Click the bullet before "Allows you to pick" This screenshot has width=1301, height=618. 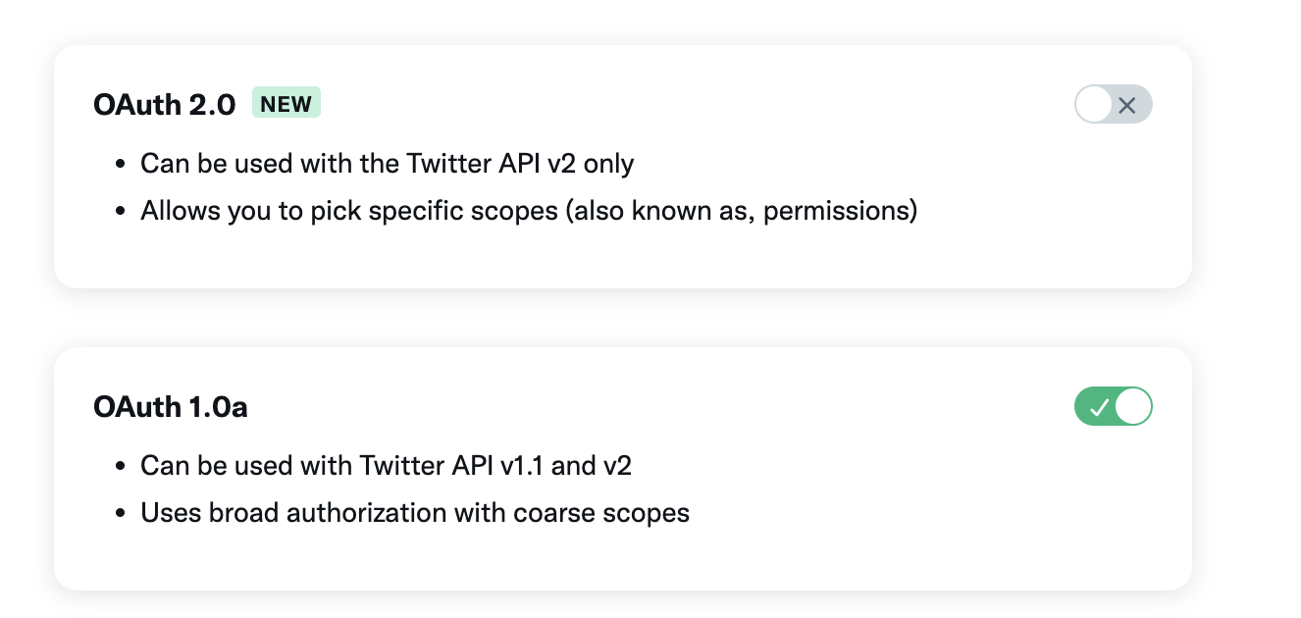pyautogui.click(x=121, y=211)
